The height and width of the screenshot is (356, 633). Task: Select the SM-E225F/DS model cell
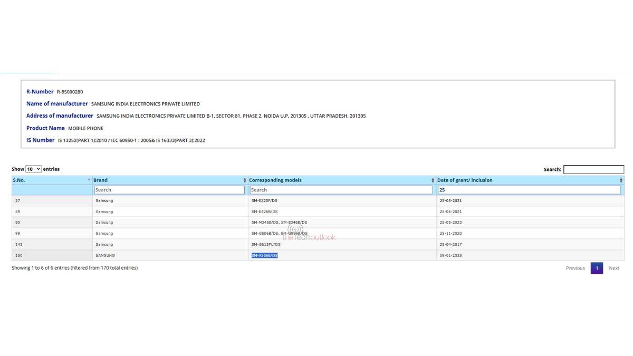pyautogui.click(x=264, y=201)
